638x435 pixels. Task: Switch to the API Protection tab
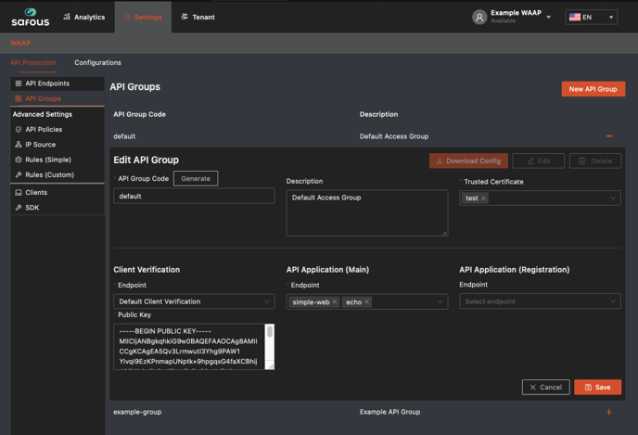pos(33,63)
